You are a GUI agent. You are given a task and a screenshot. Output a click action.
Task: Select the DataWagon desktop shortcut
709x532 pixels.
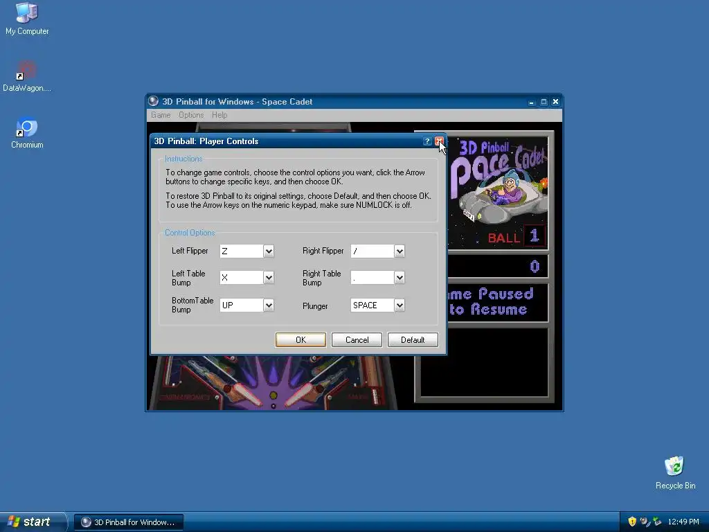click(x=27, y=76)
